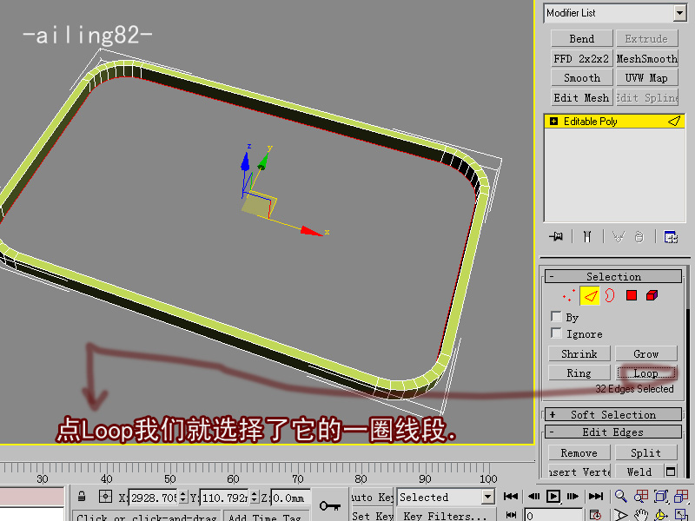Collapse the Edit Edges rollout
695x521 pixels.
click(x=613, y=432)
